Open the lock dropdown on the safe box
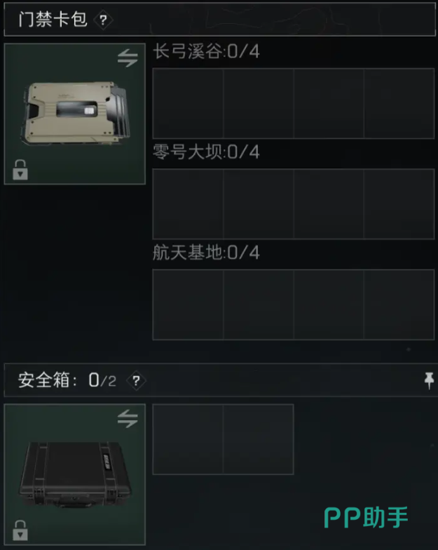 tap(20, 530)
